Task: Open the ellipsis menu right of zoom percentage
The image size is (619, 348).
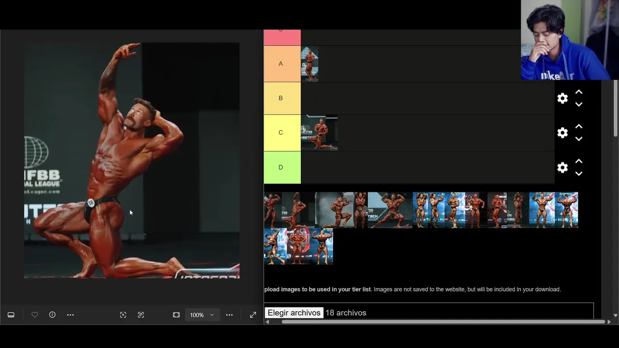Action: [229, 315]
